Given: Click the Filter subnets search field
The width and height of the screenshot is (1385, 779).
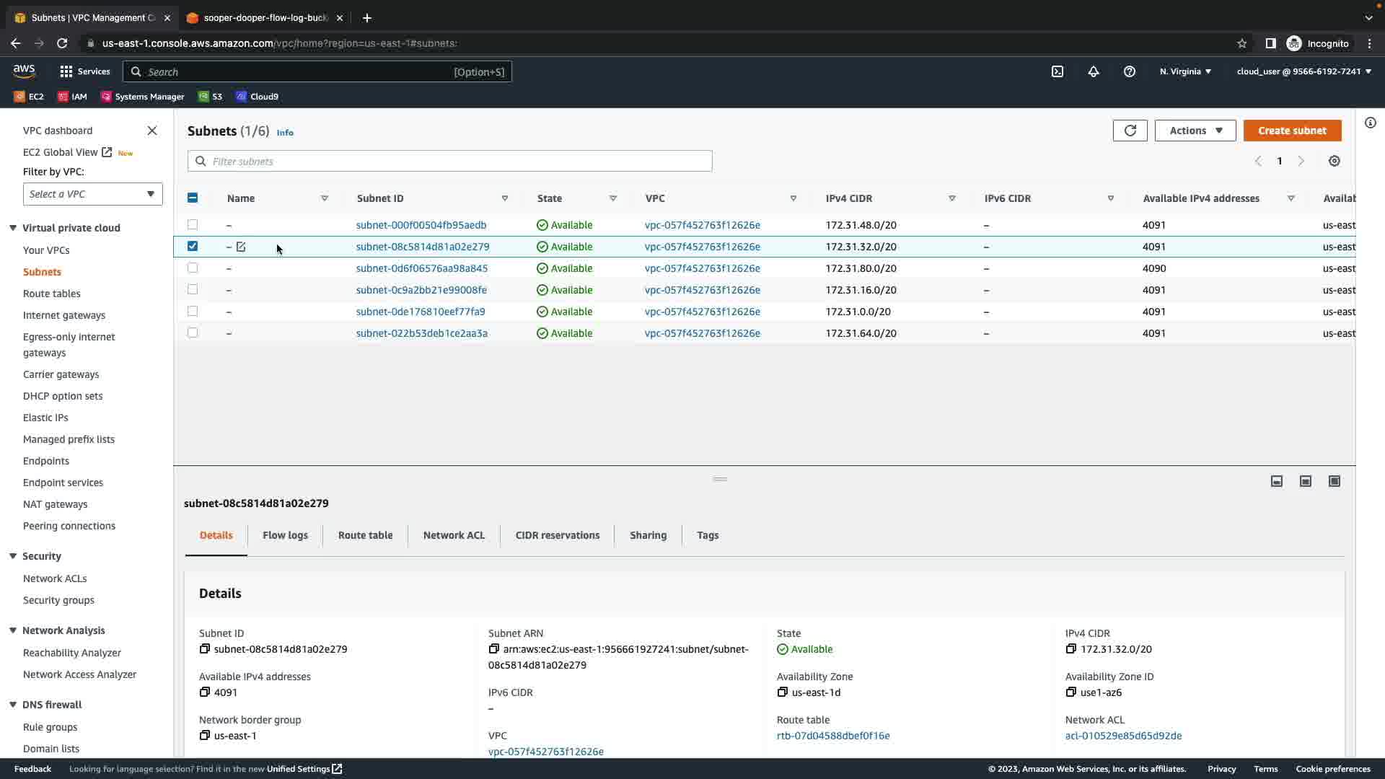Looking at the screenshot, I should (450, 162).
